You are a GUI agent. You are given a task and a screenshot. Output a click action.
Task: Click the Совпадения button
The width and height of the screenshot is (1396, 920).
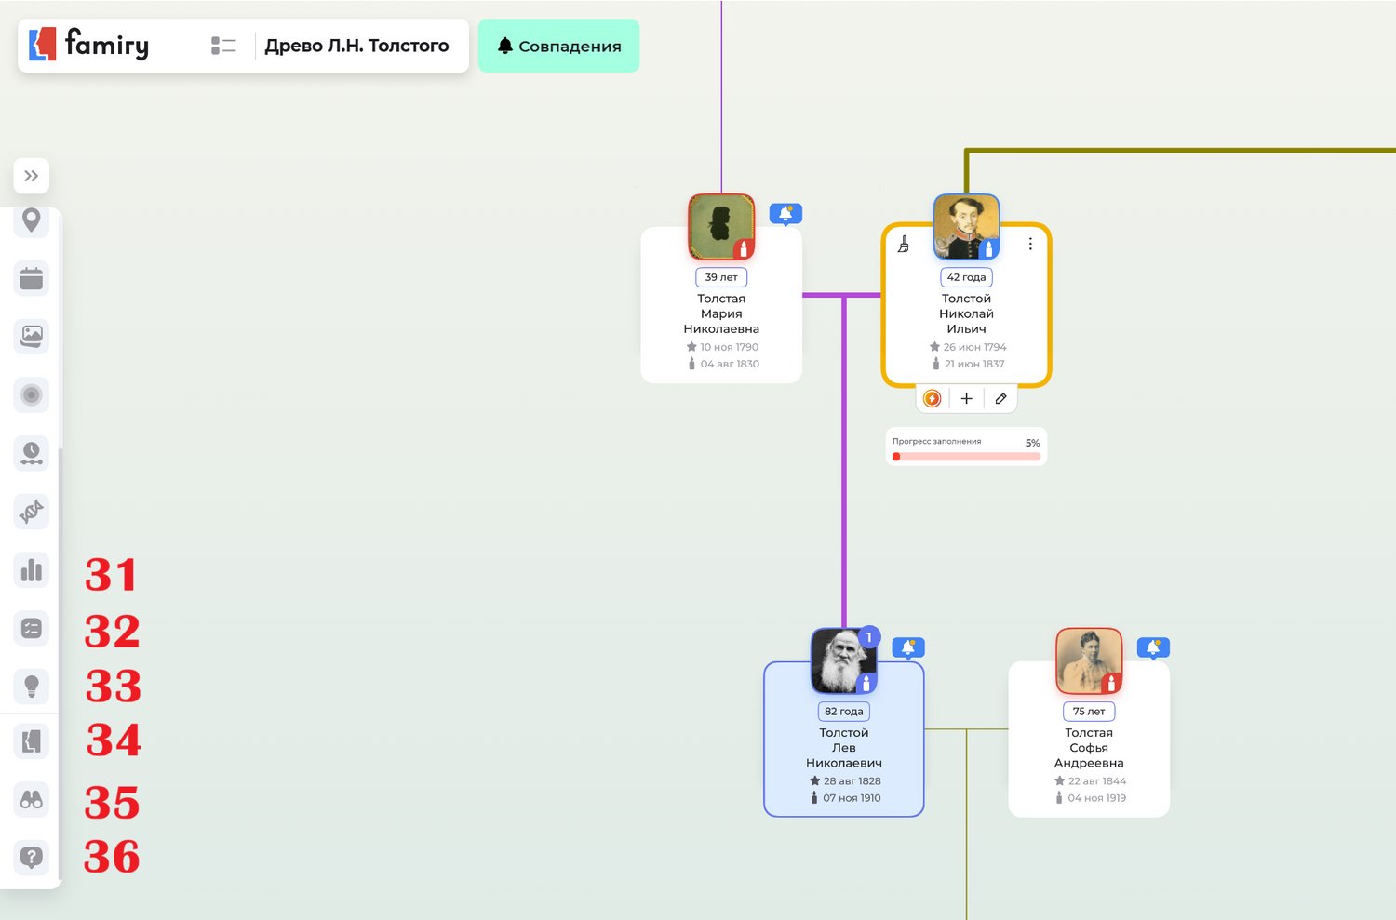point(558,47)
